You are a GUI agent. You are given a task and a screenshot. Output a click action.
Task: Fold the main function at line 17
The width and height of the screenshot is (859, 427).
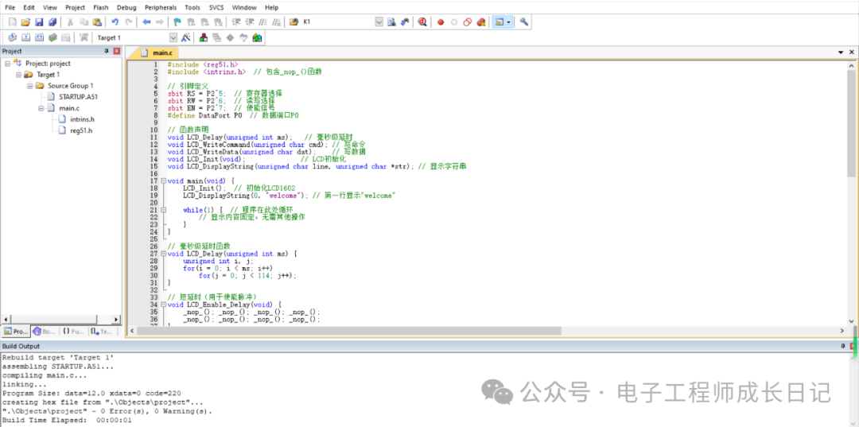(x=163, y=181)
